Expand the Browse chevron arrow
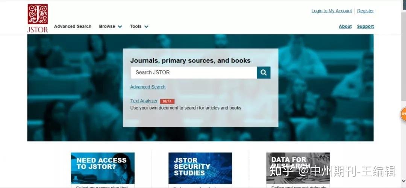This screenshot has width=406, height=188. pos(120,26)
